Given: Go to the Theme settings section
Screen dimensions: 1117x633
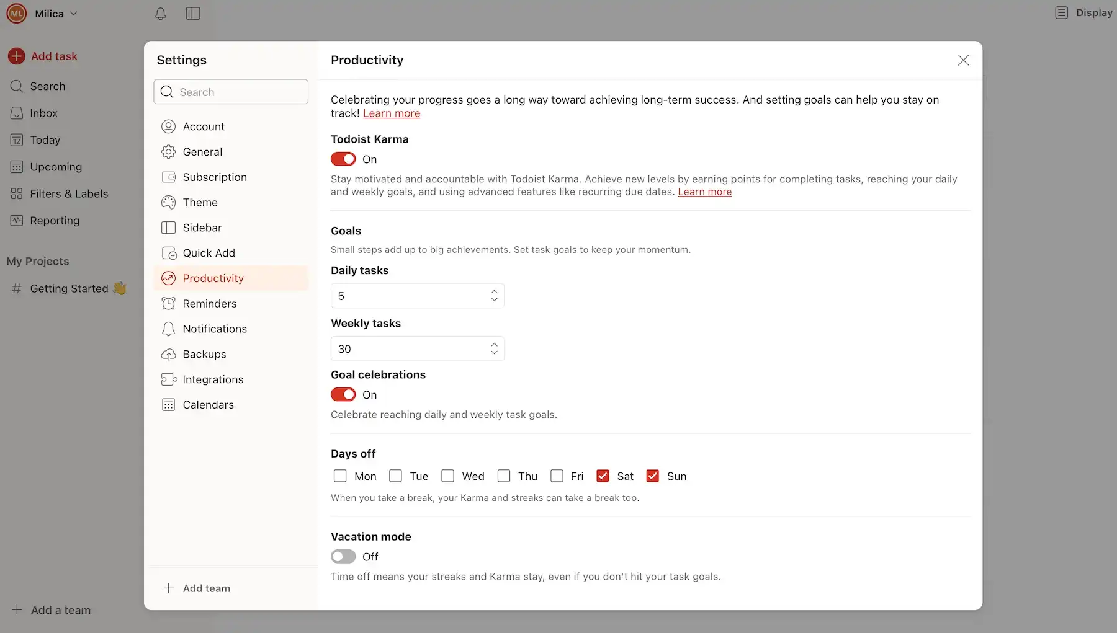Looking at the screenshot, I should [231, 203].
